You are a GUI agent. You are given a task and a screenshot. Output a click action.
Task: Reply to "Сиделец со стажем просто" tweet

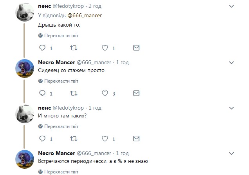[42, 93]
